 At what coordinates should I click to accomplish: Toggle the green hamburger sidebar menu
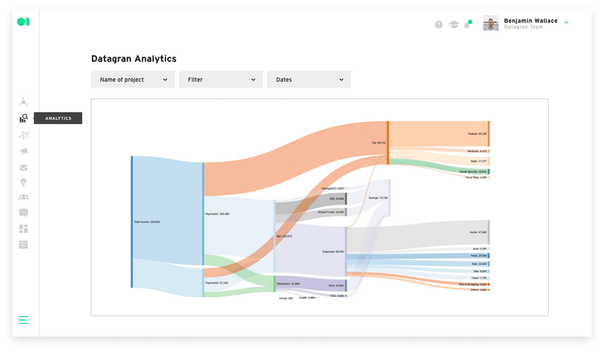[23, 319]
